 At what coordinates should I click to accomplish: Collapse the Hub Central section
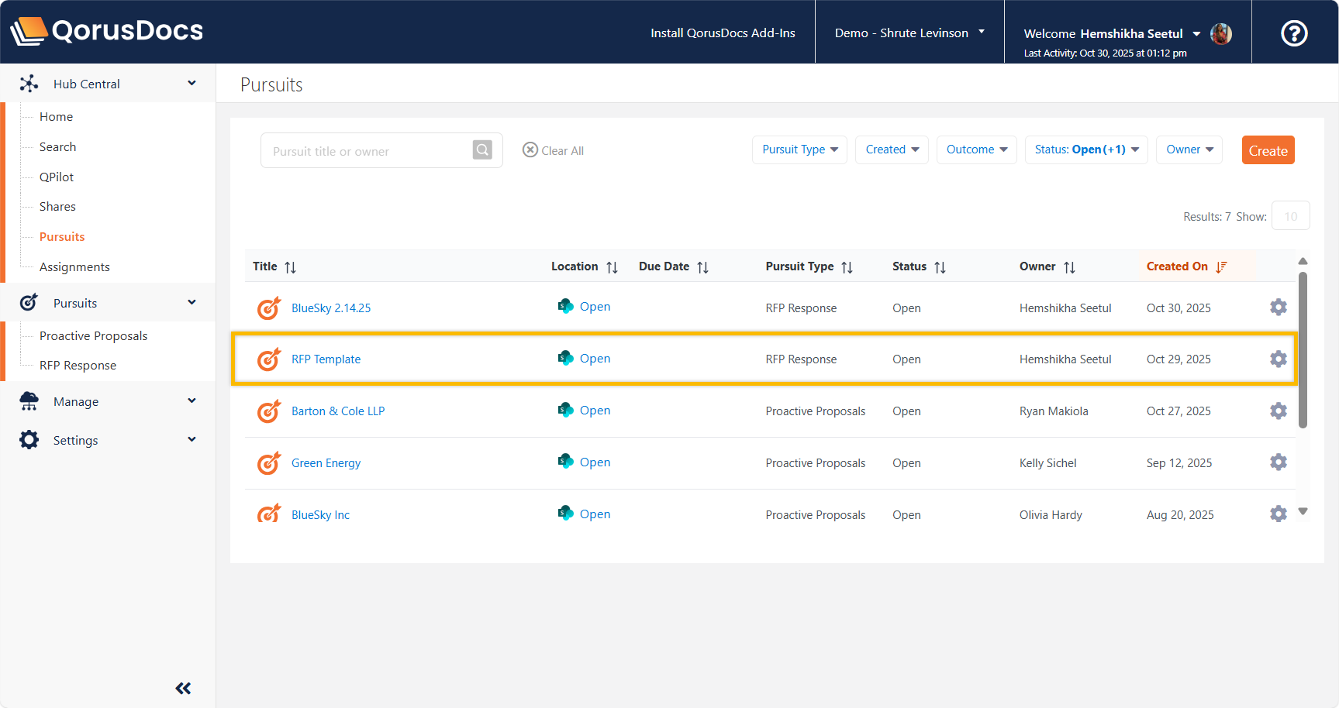point(192,84)
